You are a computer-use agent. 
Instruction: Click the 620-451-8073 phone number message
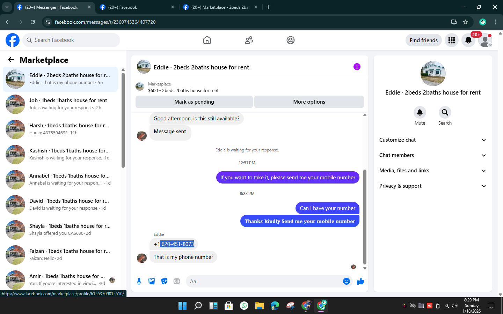tap(174, 244)
